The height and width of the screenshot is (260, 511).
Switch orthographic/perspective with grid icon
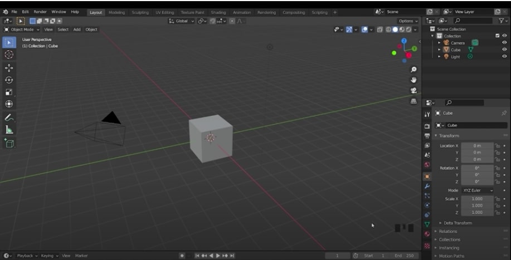click(413, 101)
